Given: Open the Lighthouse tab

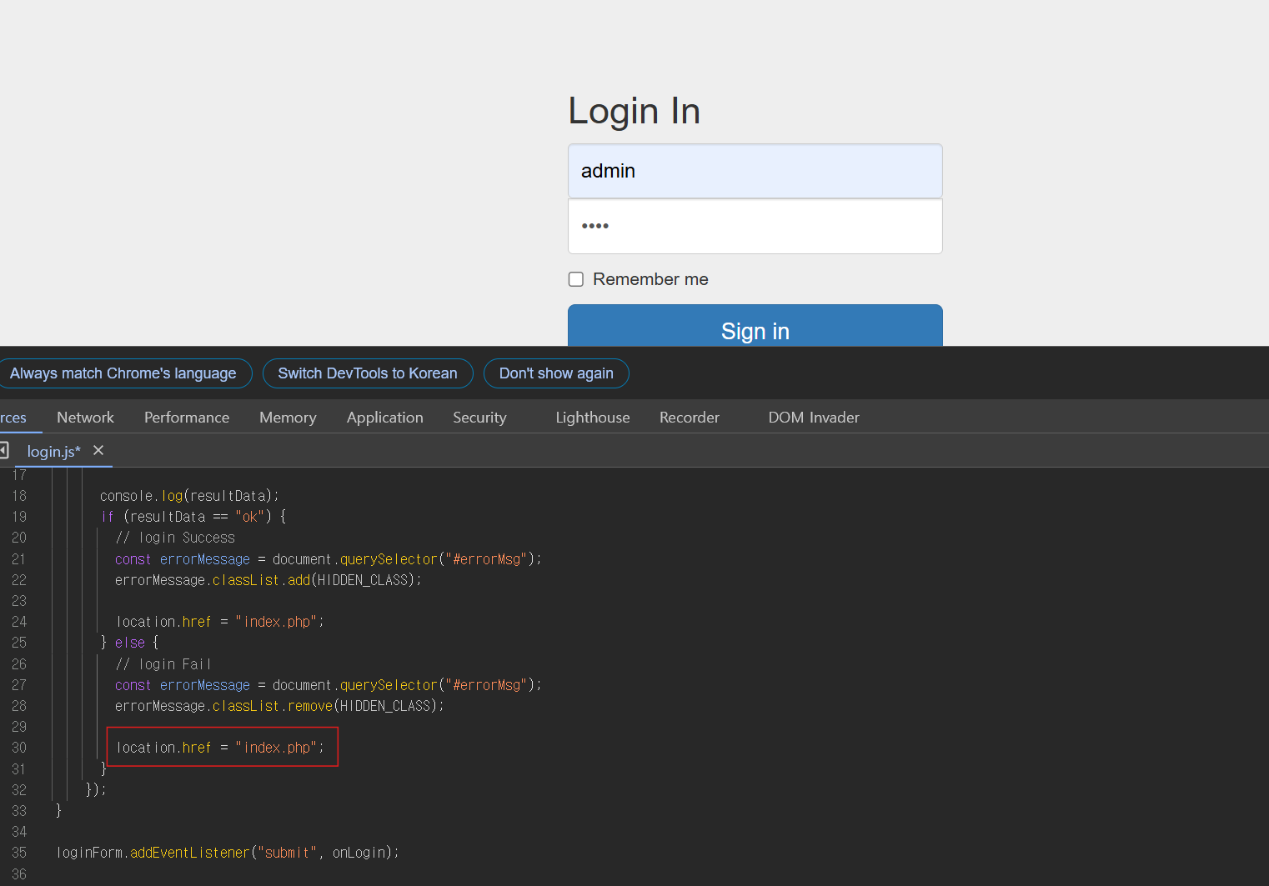Looking at the screenshot, I should (x=593, y=418).
